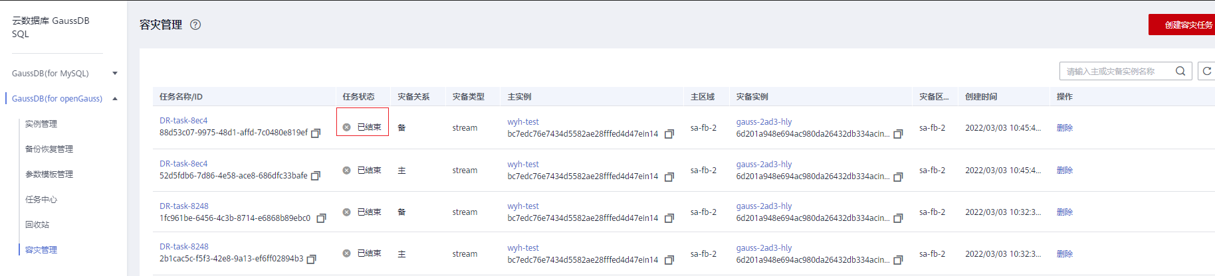Click the search magnifier icon
1215x276 pixels.
pos(1180,71)
